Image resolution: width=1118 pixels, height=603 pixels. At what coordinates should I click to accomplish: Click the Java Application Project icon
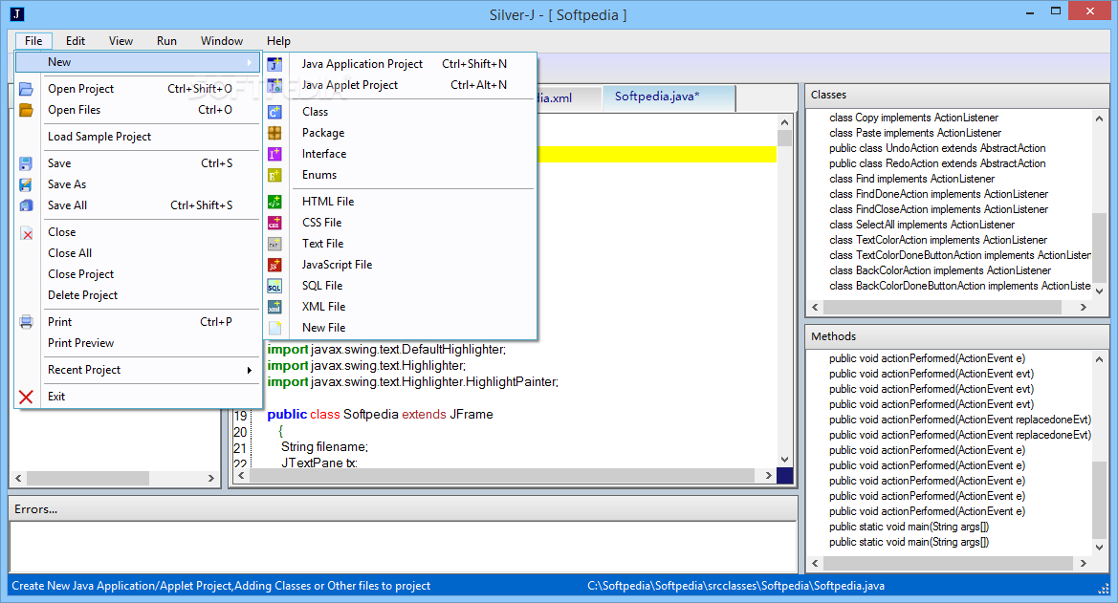click(x=274, y=64)
